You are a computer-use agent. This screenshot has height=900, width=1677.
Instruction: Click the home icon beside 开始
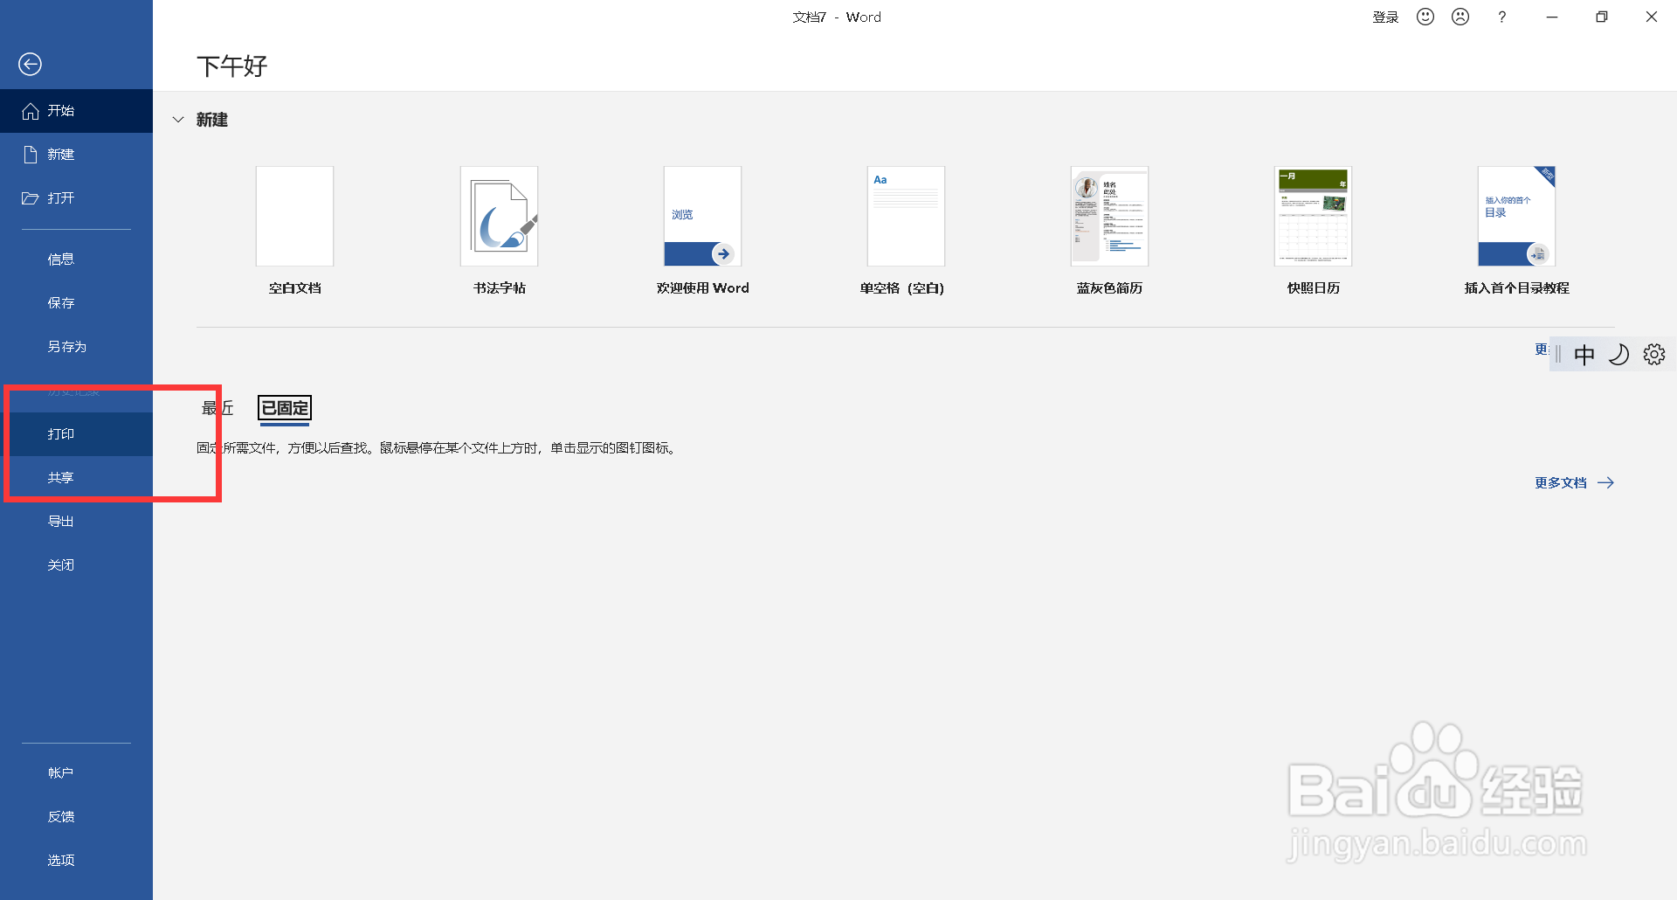click(31, 111)
